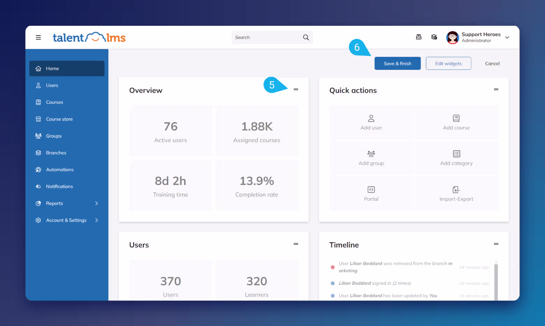545x326 pixels.
Task: Open Notifications in the sidebar
Action: pos(67,186)
